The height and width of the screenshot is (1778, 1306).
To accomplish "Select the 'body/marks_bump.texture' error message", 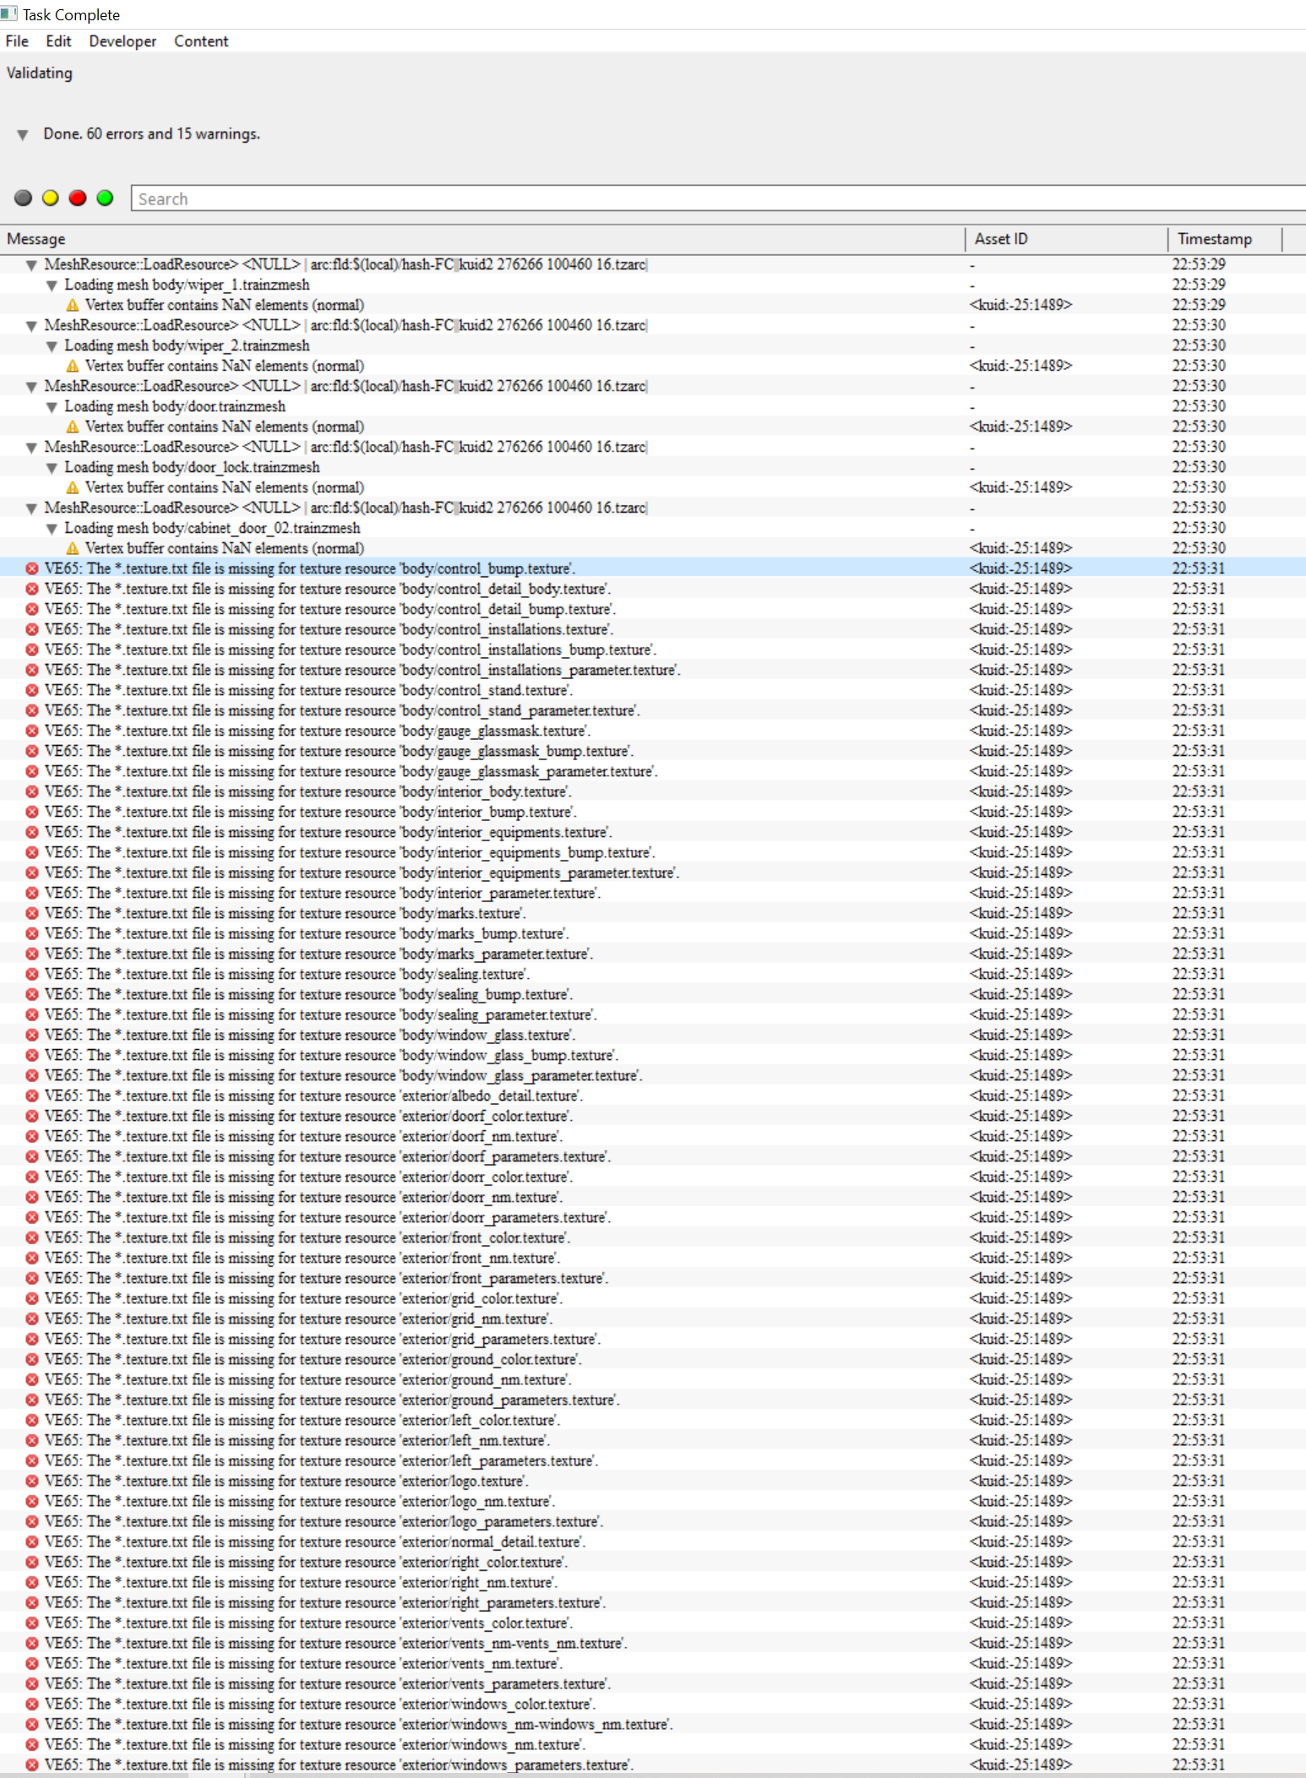I will point(307,933).
